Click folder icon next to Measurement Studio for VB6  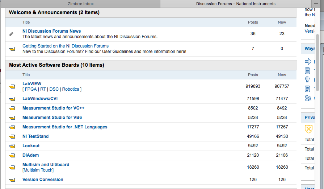[x=12, y=118]
